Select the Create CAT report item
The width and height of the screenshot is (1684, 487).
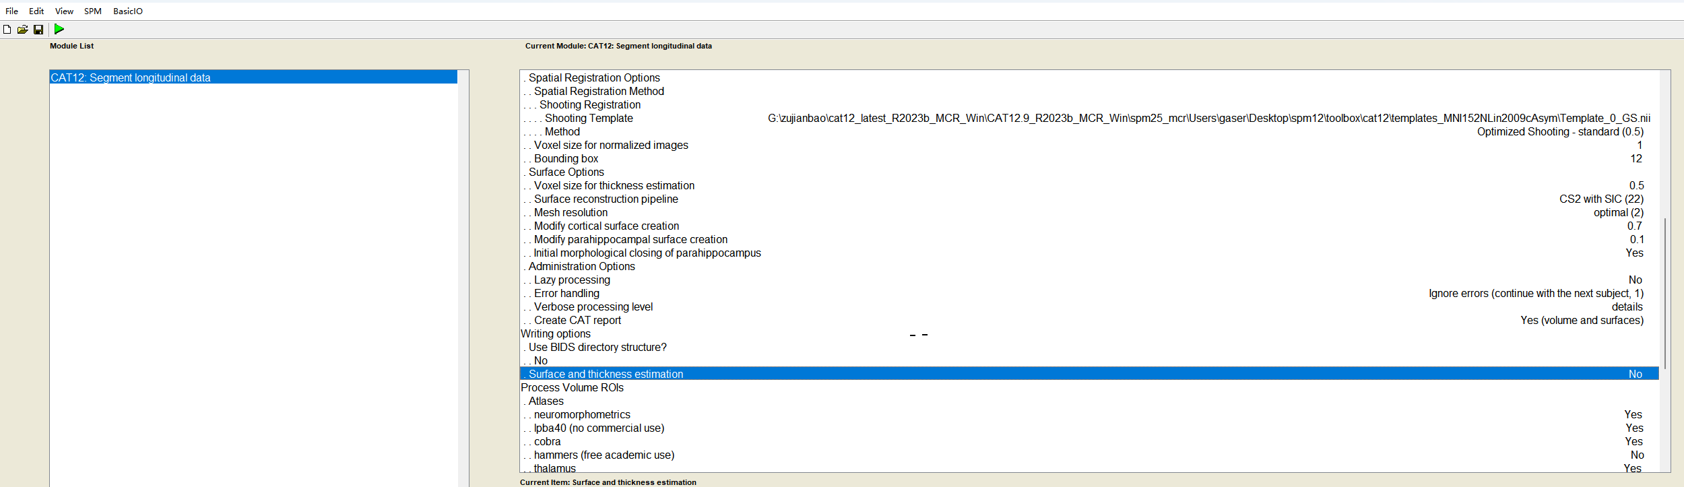tap(577, 321)
